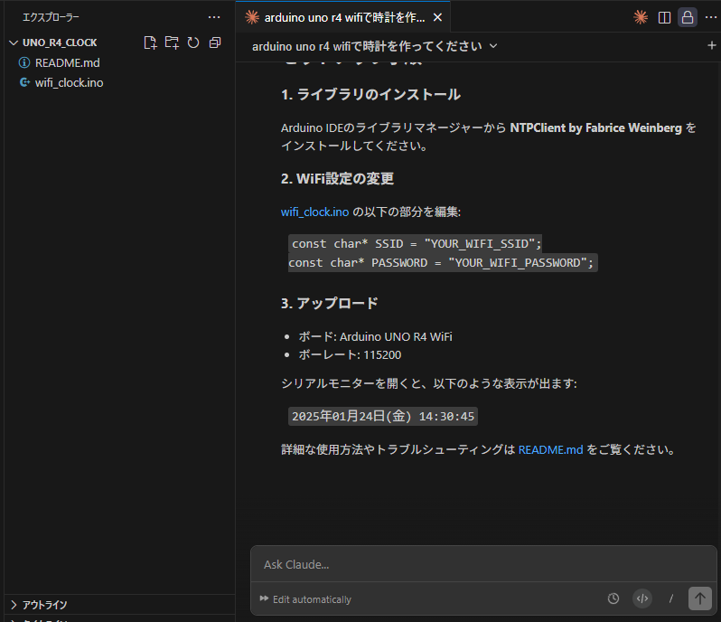Open explorer panel more actions menu

tap(214, 17)
